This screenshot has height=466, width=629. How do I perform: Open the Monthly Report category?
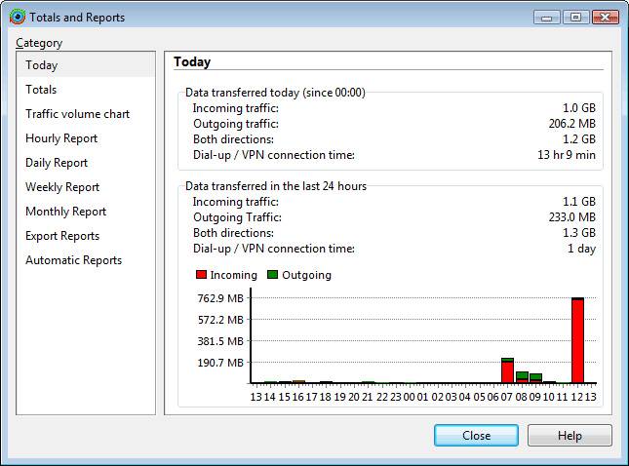click(x=65, y=212)
